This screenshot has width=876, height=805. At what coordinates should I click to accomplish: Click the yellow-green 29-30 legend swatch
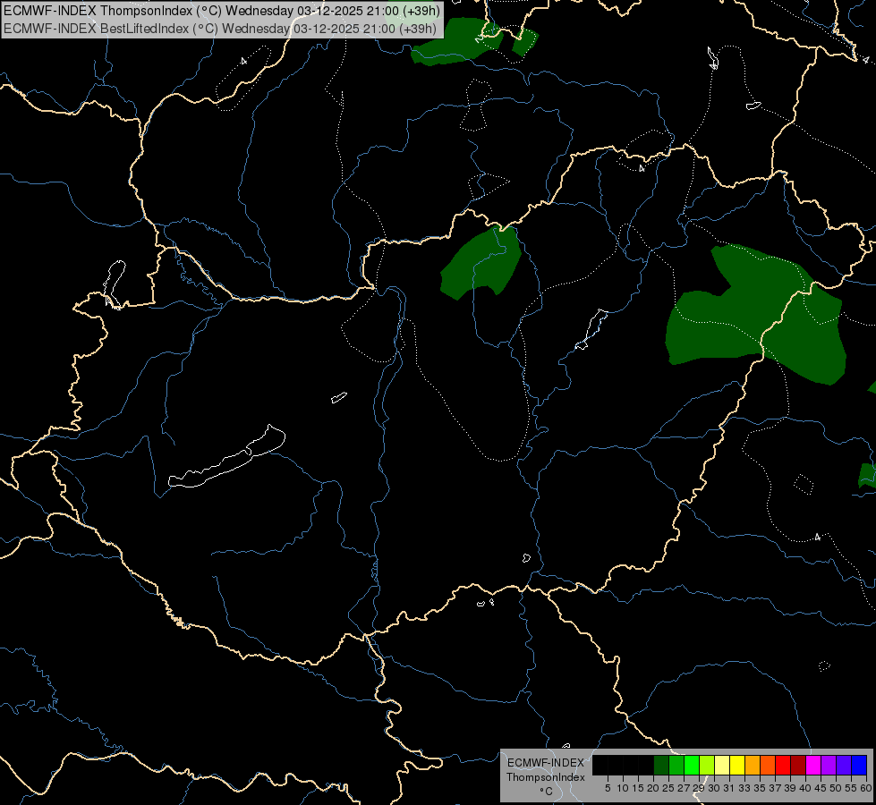pos(707,765)
